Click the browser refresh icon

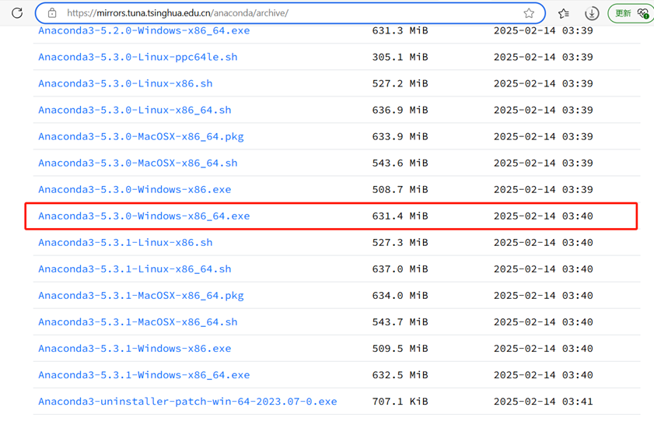[17, 13]
